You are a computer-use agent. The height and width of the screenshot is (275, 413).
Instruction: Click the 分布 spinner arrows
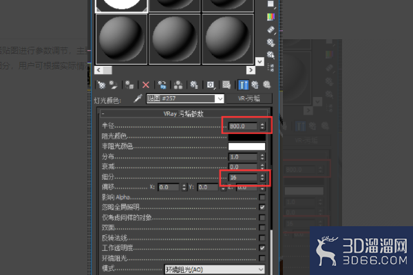[x=262, y=157]
